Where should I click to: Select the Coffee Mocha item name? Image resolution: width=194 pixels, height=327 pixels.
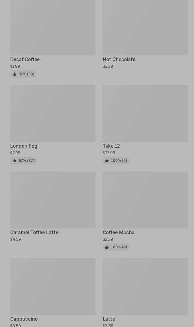119,233
